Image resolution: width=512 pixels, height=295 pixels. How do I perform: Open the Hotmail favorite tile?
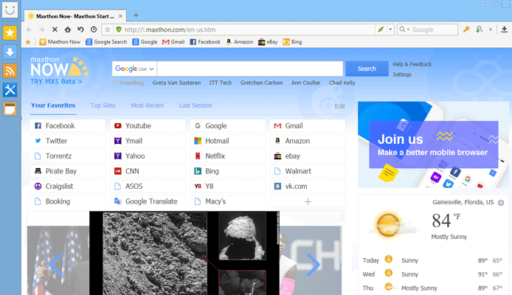(x=227, y=141)
